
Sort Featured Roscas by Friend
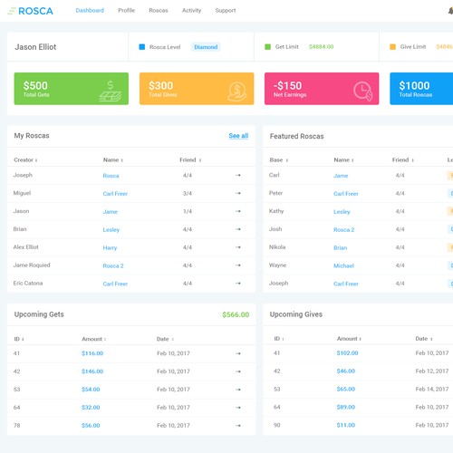[x=403, y=160]
